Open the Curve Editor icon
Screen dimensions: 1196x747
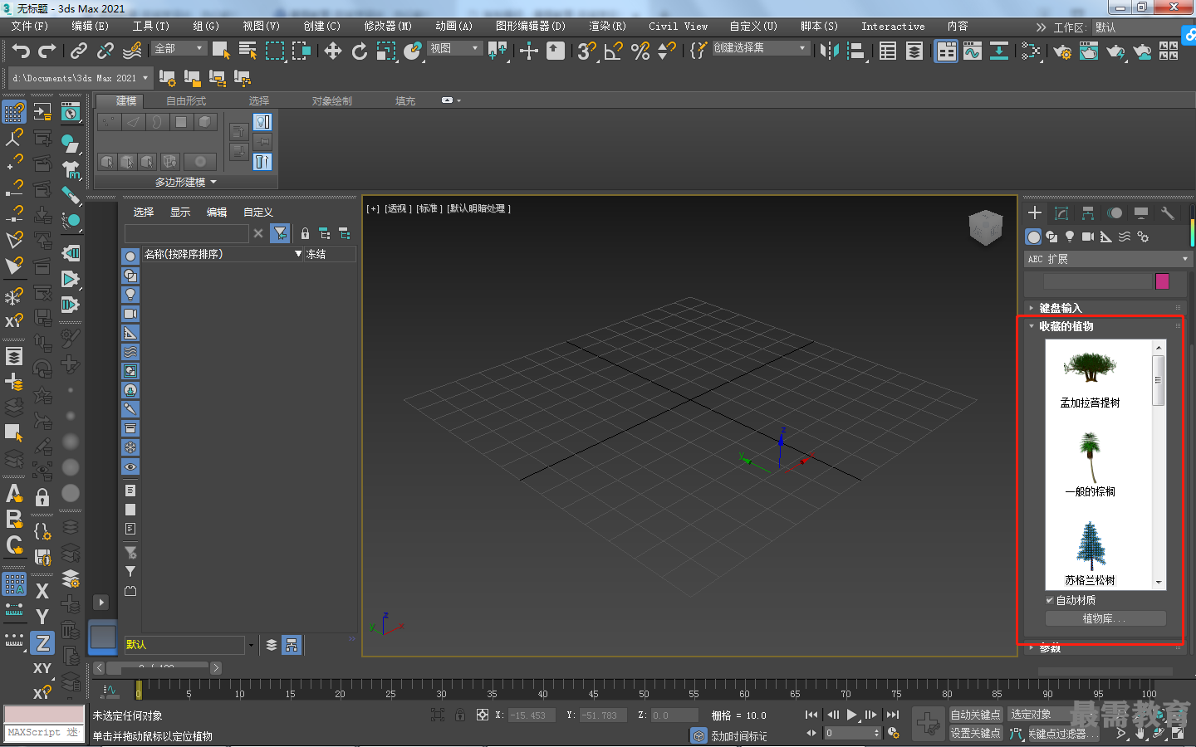(973, 51)
